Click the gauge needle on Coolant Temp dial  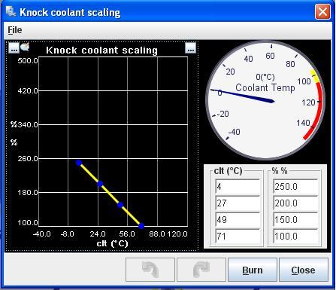(x=243, y=96)
